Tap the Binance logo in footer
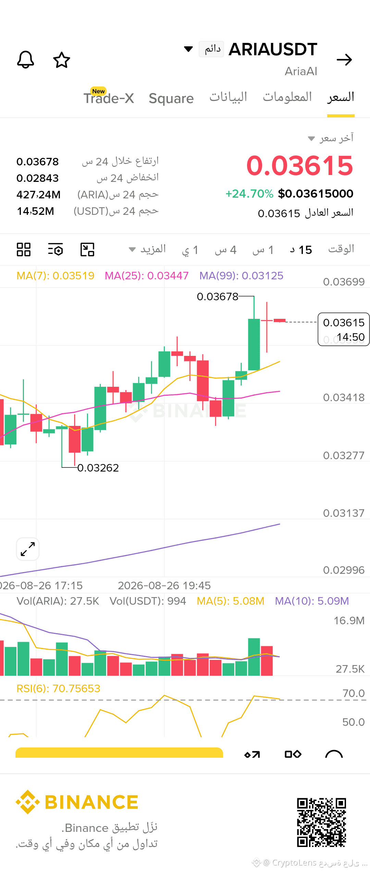The height and width of the screenshot is (871, 370). click(x=77, y=802)
